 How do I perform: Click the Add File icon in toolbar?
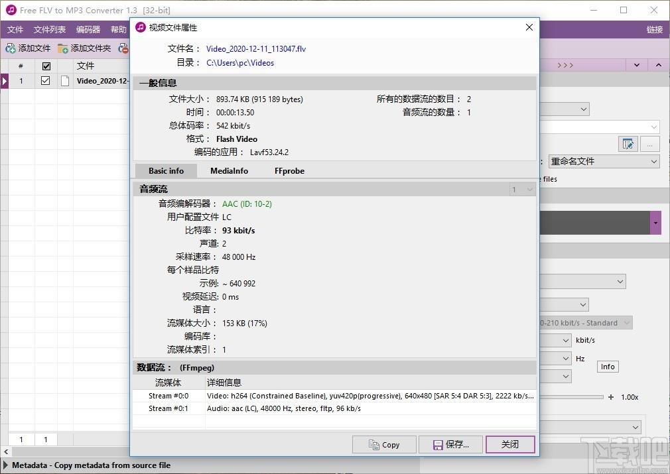(10, 48)
